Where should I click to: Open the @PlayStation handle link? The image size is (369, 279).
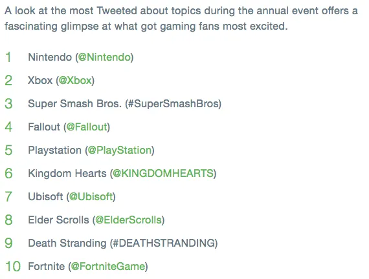pos(120,150)
